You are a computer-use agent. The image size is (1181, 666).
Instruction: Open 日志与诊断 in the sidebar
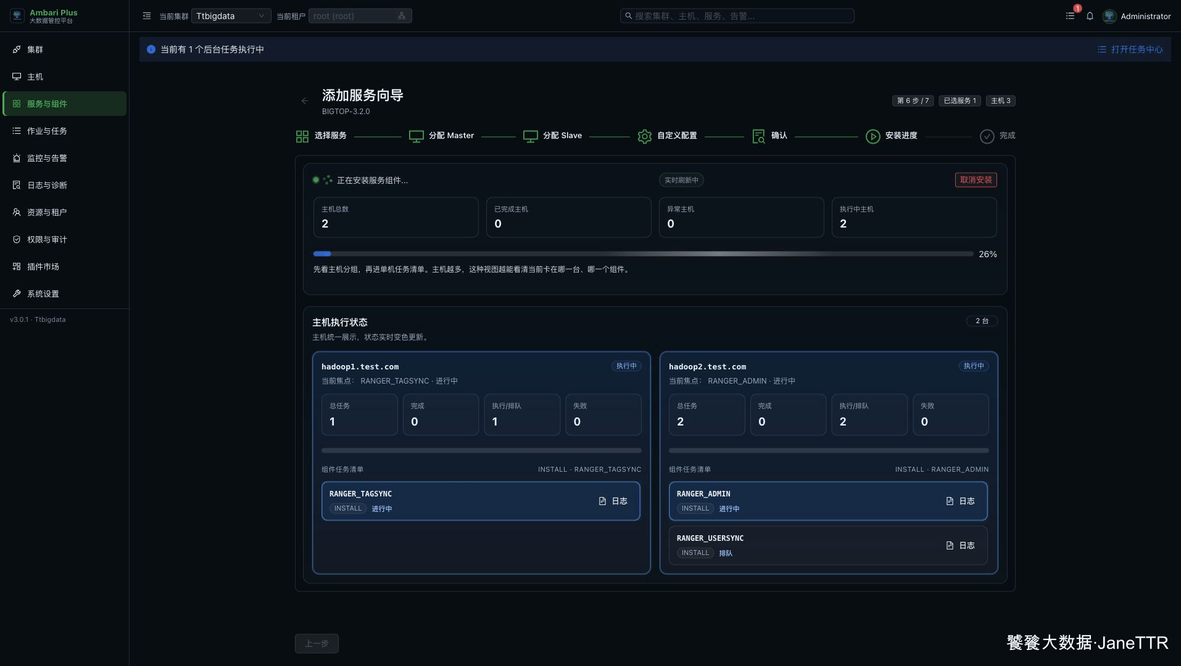(x=65, y=185)
